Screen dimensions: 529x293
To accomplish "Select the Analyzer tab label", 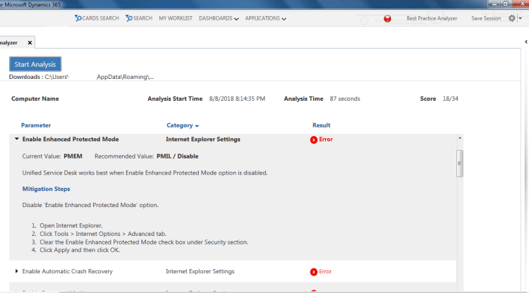I will click(x=8, y=43).
